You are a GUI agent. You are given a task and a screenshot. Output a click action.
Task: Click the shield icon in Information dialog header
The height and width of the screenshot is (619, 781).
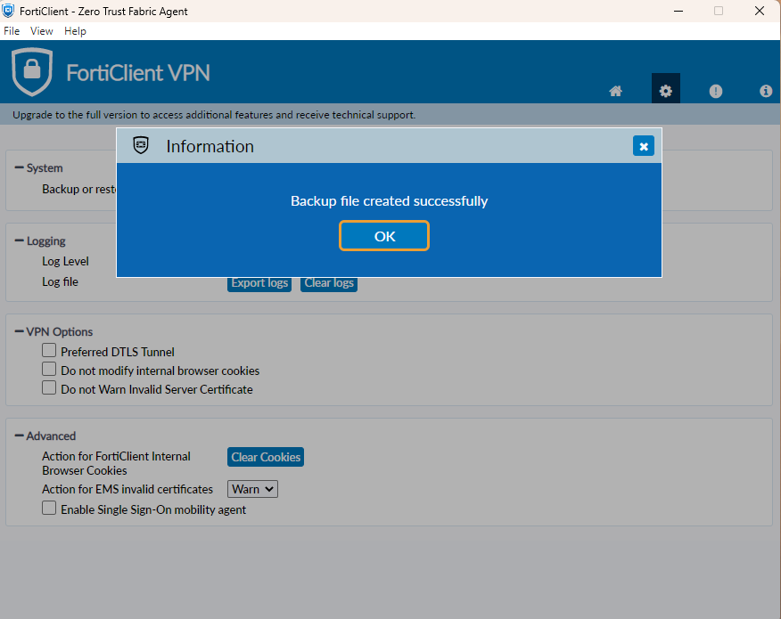(x=141, y=145)
